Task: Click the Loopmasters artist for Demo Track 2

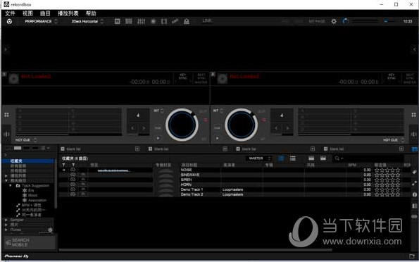Action: click(232, 194)
